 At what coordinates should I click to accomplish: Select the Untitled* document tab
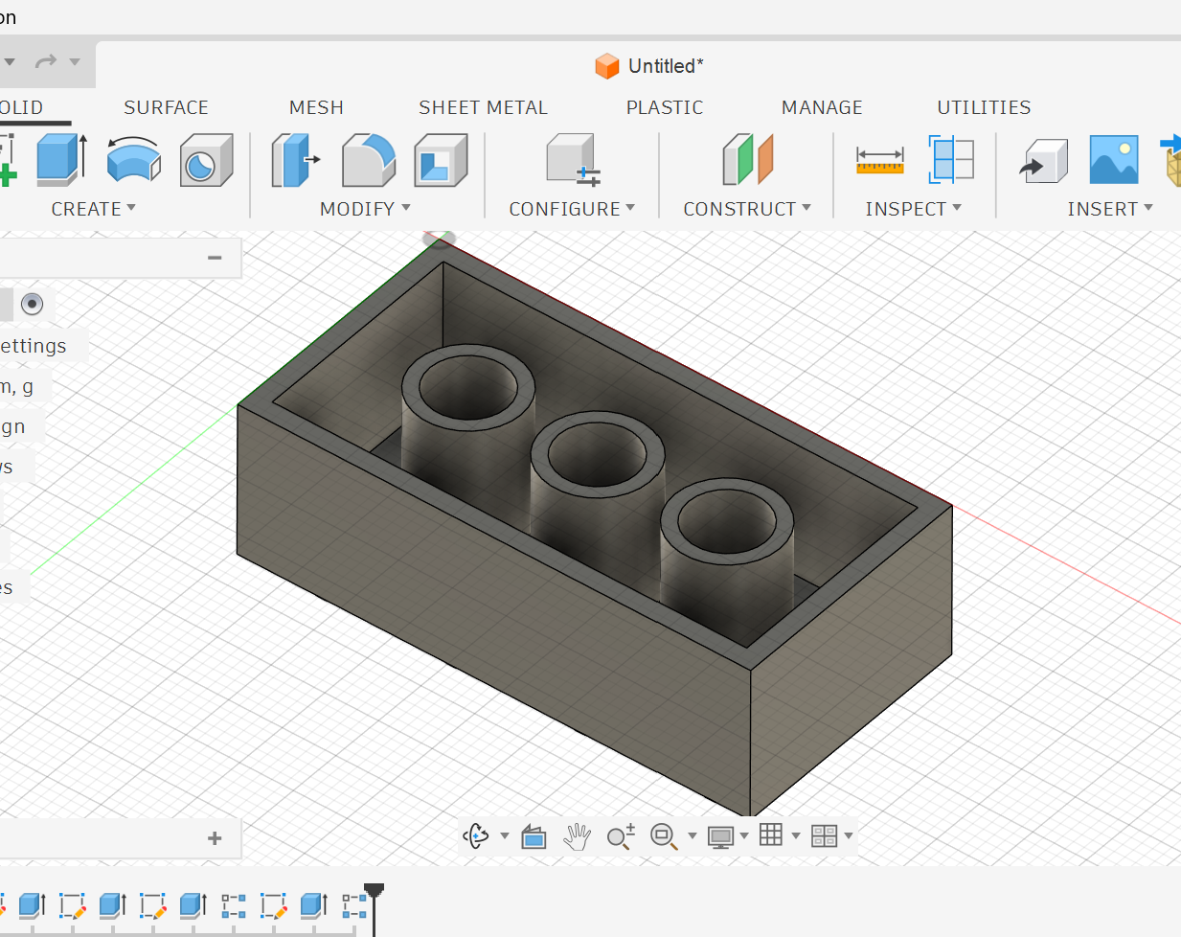649,66
